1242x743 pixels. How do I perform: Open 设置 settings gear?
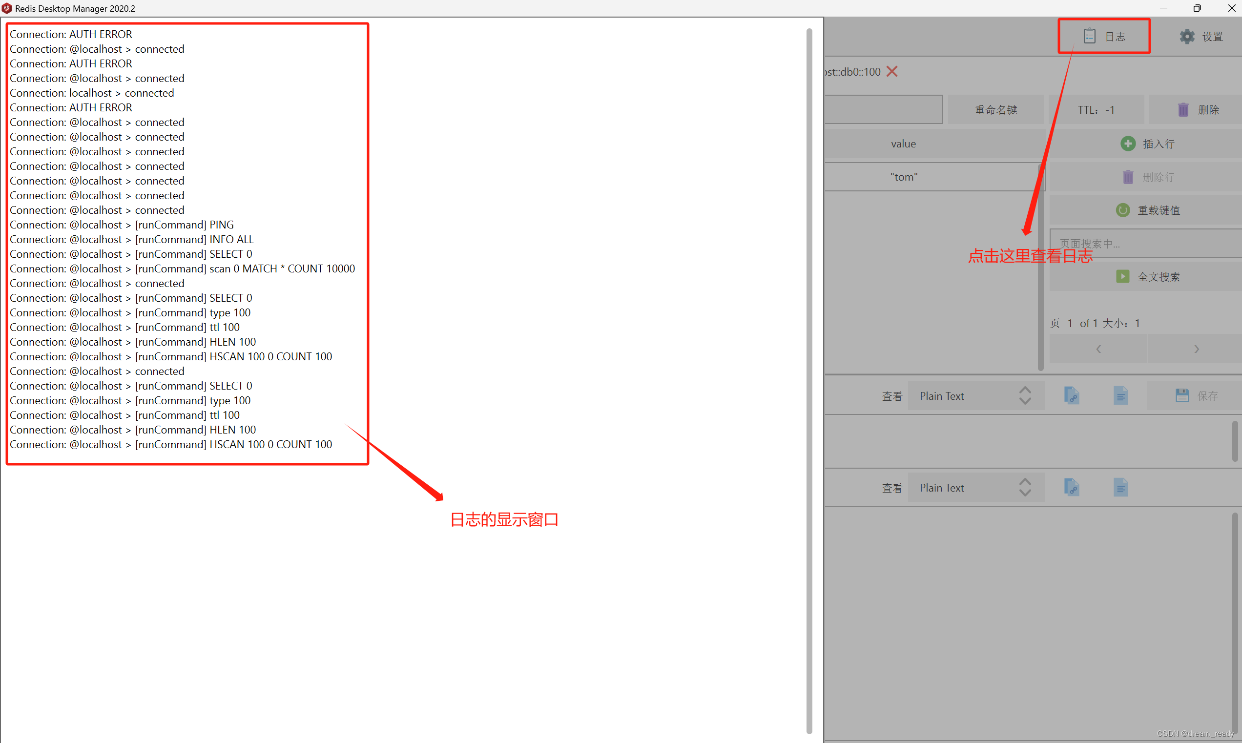coord(1201,37)
